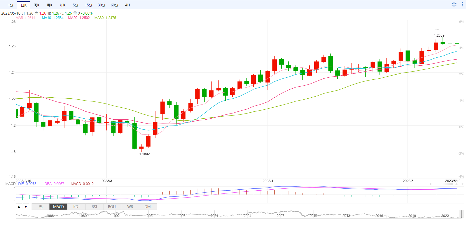The height and width of the screenshot is (227, 466).
Task: Click the gray down triangle at right edge
Action: 462,184
